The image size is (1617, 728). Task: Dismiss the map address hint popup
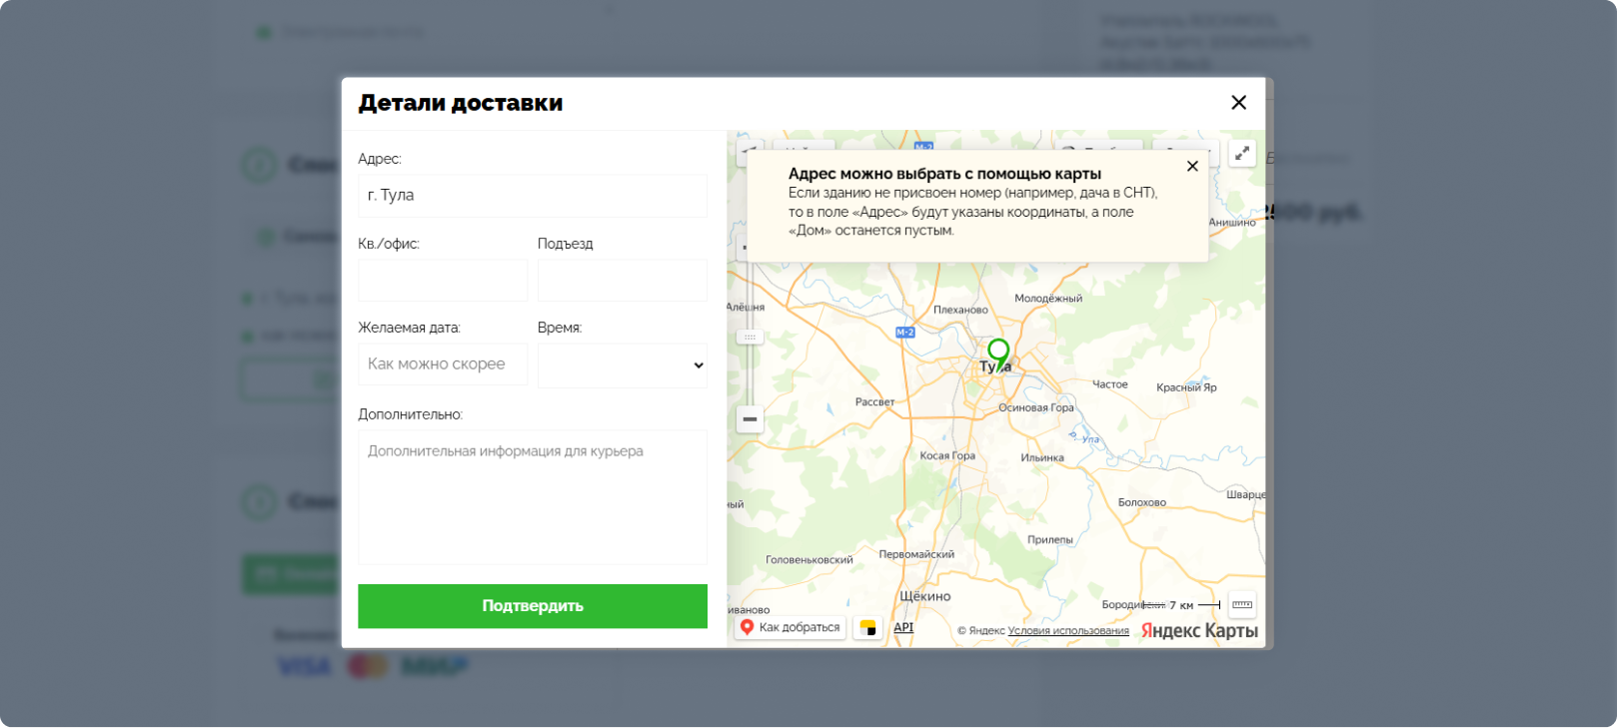coord(1192,167)
